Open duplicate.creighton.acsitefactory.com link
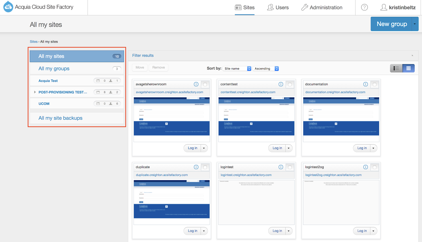The image size is (422, 242). (x=162, y=175)
